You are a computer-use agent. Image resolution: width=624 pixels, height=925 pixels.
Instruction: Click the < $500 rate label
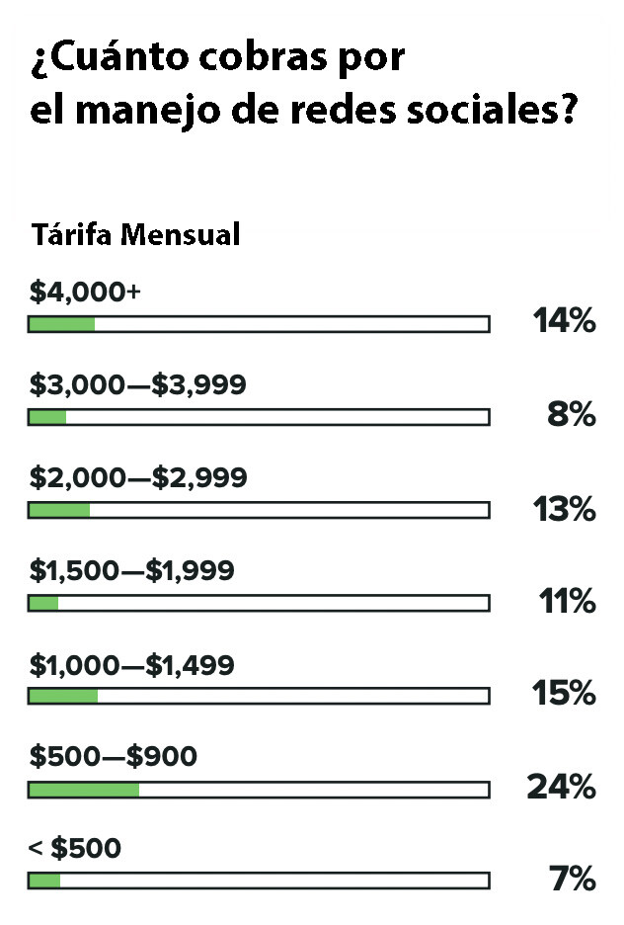pyautogui.click(x=75, y=848)
